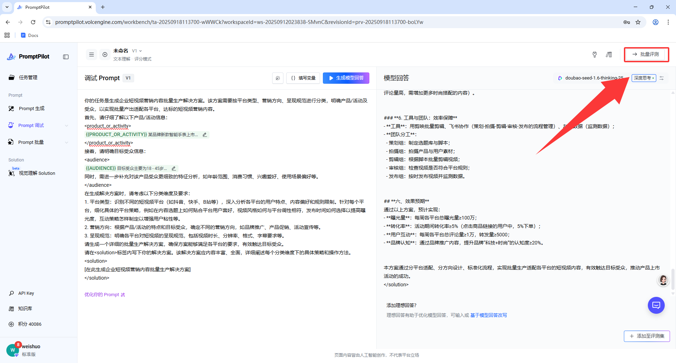Open the Chrome apps grid

coord(7,35)
